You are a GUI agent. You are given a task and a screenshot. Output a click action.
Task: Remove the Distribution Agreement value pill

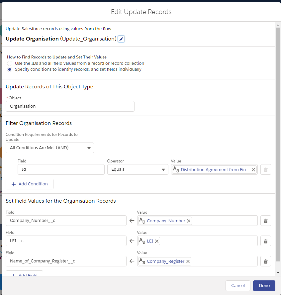coord(253,170)
